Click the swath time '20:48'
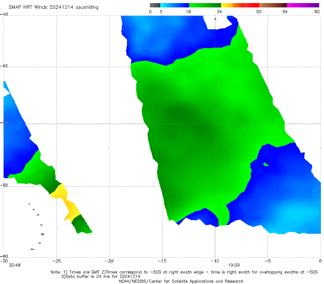 click(15, 265)
